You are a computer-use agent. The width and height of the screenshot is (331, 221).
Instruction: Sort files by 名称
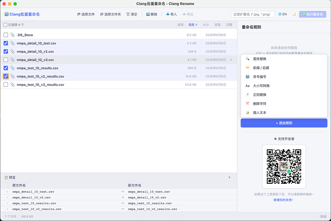coord(193,25)
